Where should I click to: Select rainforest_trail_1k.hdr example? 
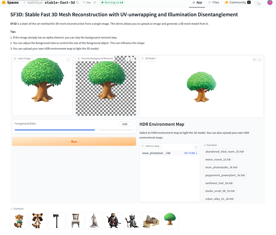pos(219,183)
